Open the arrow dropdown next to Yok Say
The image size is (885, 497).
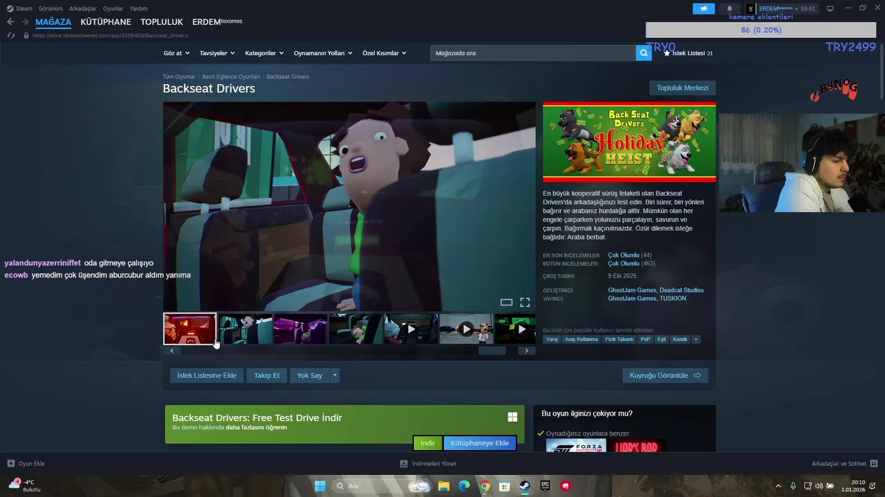pos(335,376)
